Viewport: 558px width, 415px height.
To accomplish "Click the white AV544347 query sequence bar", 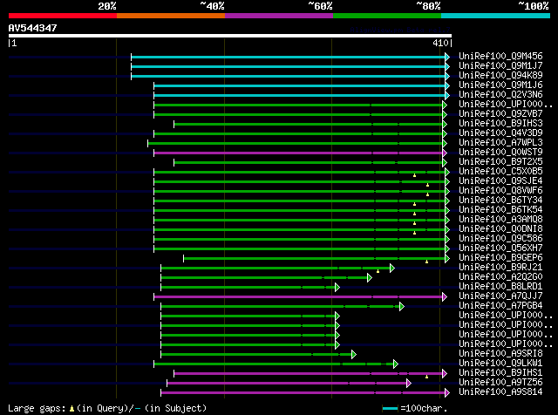I will click(x=230, y=36).
